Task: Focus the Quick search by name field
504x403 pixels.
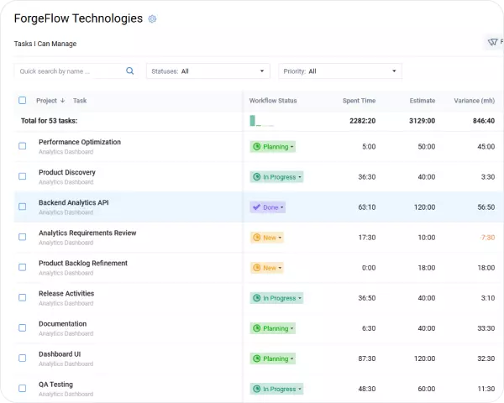Action: [76, 71]
